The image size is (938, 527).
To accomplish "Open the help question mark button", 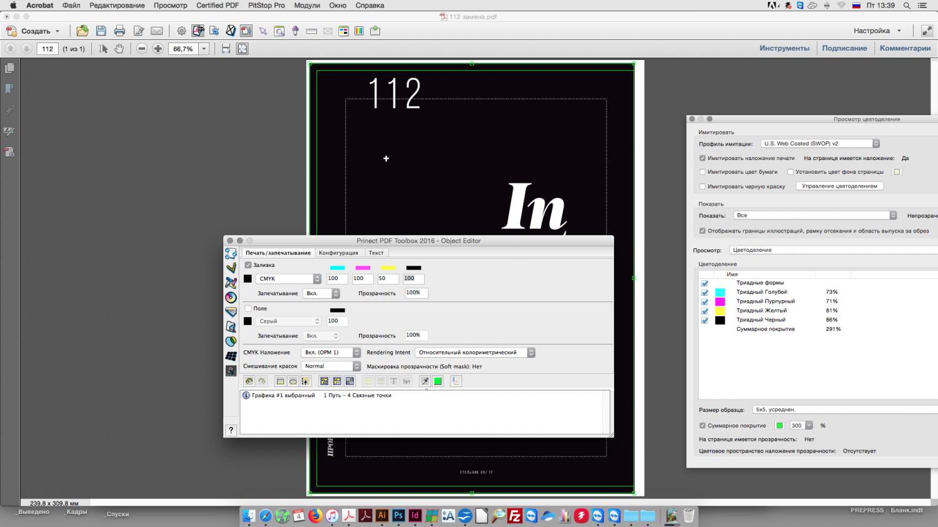I will click(231, 430).
